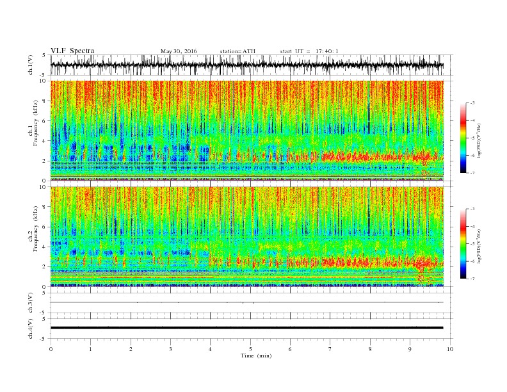Click the ch.2 "log(PSD)(V²/Hz)" color bar label

[x=479, y=246]
